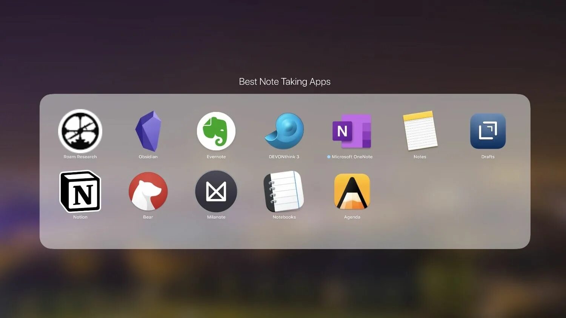The width and height of the screenshot is (566, 318).
Task: Launch the Milanote app icon
Action: click(216, 191)
